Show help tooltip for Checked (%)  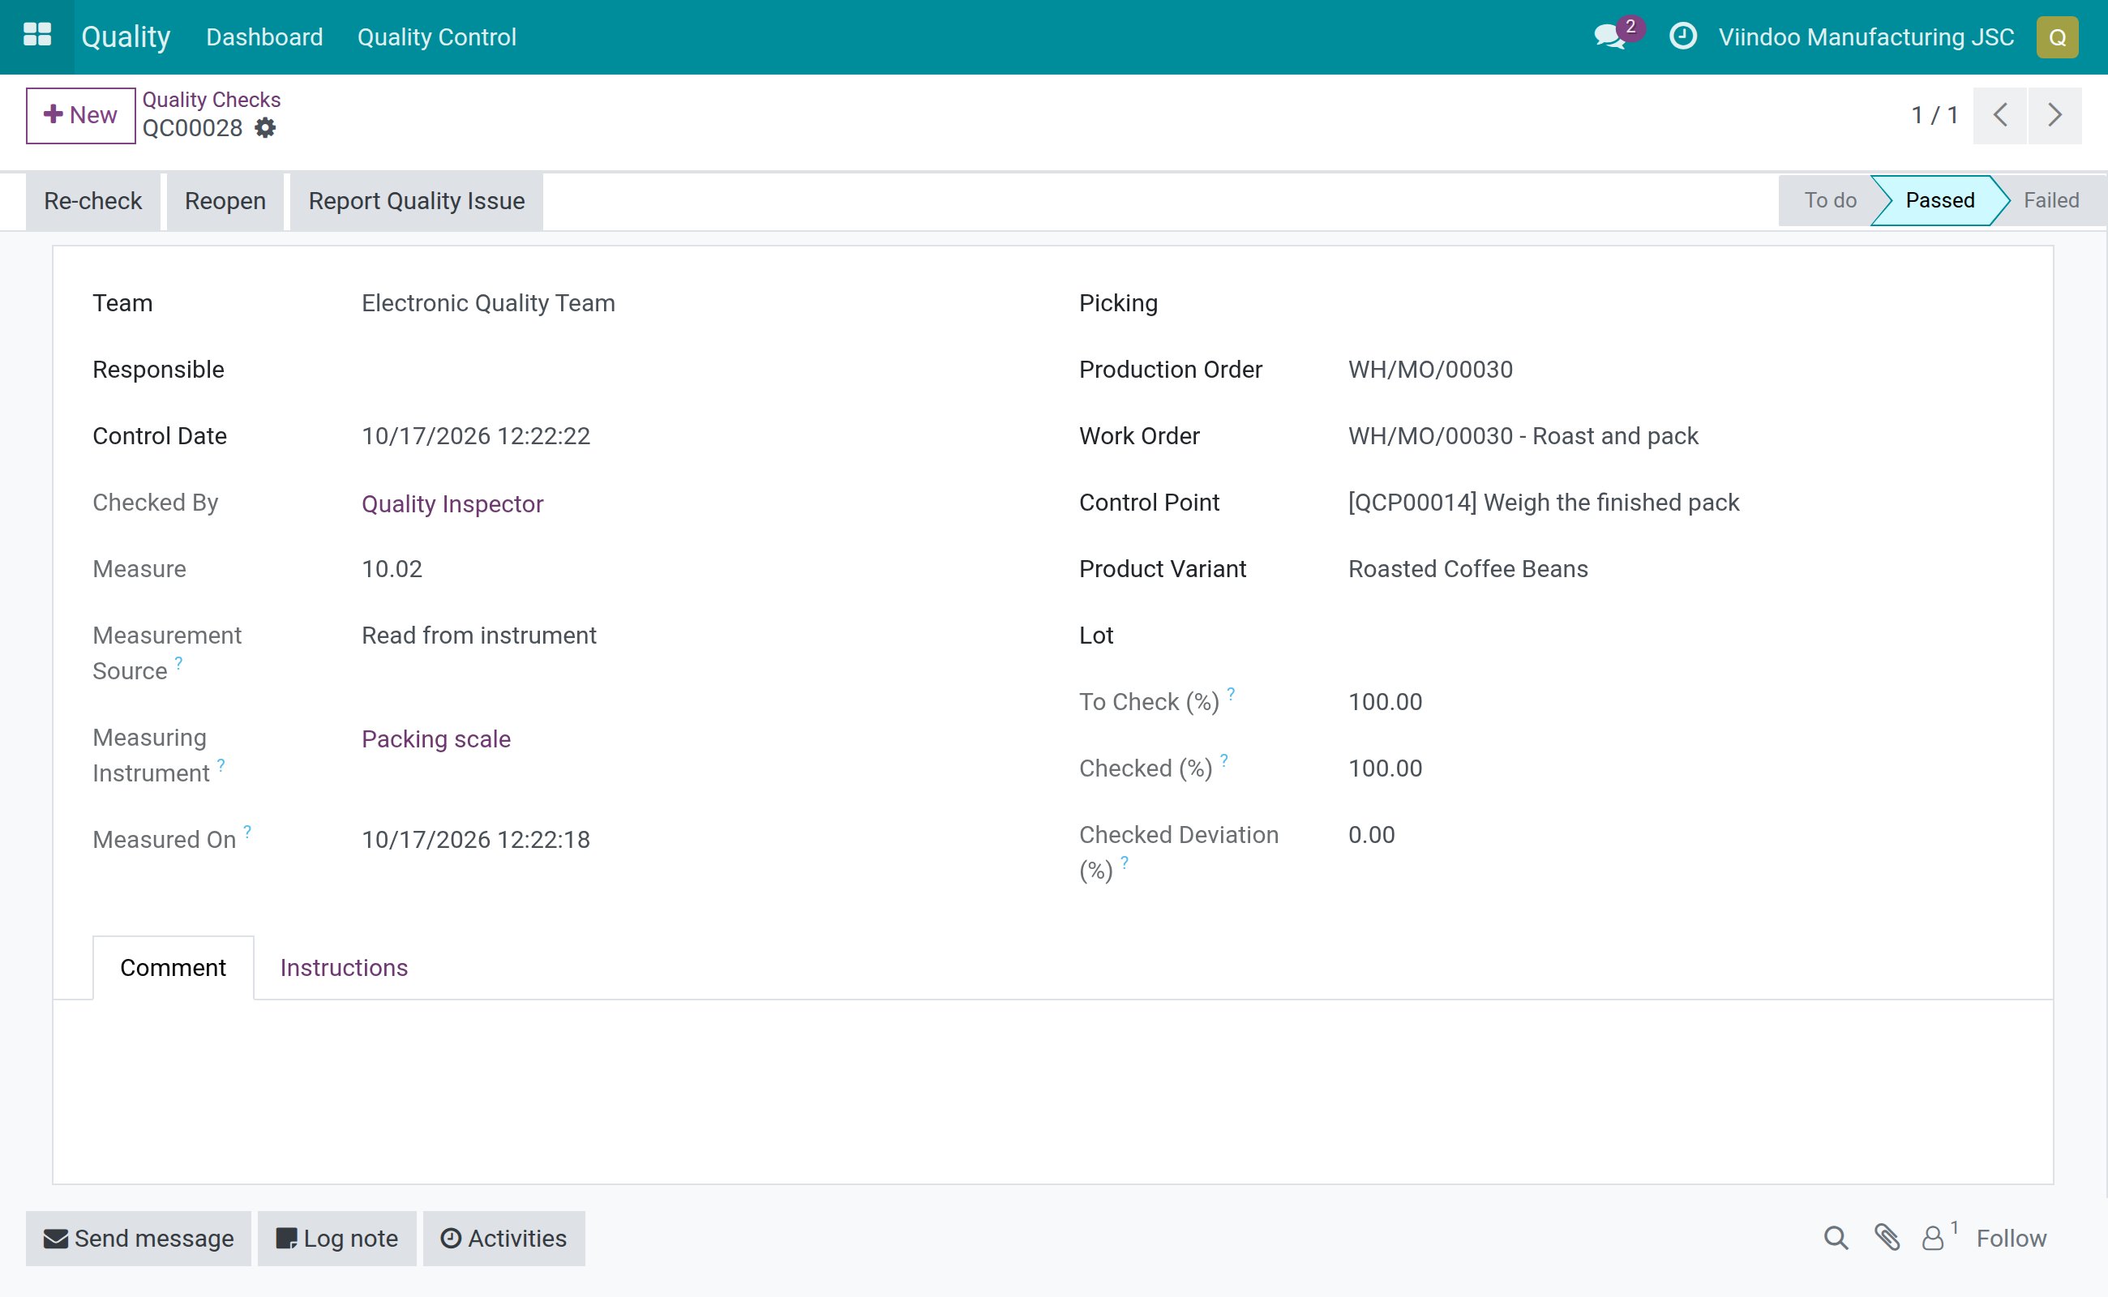[1223, 760]
